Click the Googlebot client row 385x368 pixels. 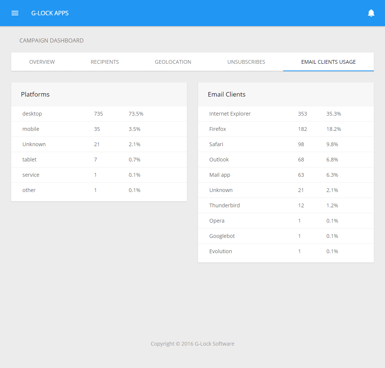pyautogui.click(x=222, y=236)
